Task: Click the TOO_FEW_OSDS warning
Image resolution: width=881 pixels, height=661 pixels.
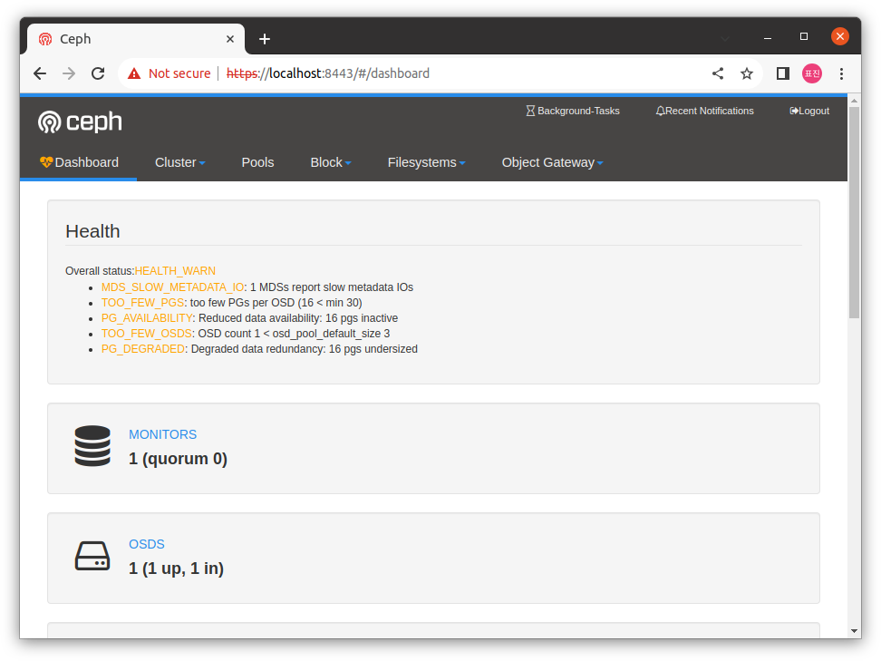Action: (x=147, y=334)
